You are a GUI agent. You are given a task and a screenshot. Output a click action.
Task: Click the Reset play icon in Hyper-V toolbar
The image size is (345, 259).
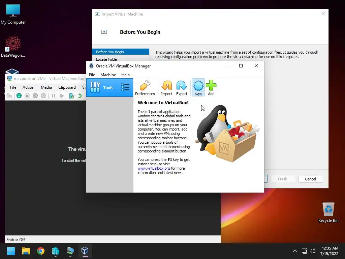pos(62,95)
